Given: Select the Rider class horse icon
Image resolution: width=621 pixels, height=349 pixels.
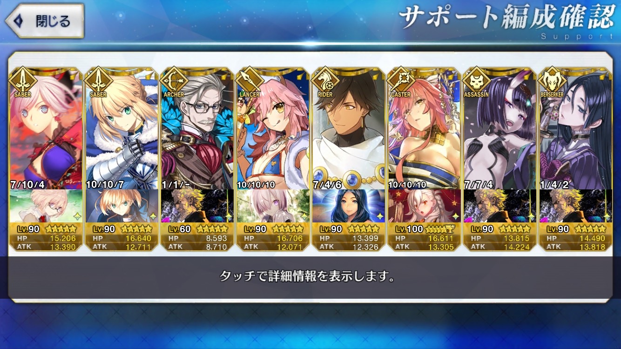Looking at the screenshot, I should (x=324, y=80).
